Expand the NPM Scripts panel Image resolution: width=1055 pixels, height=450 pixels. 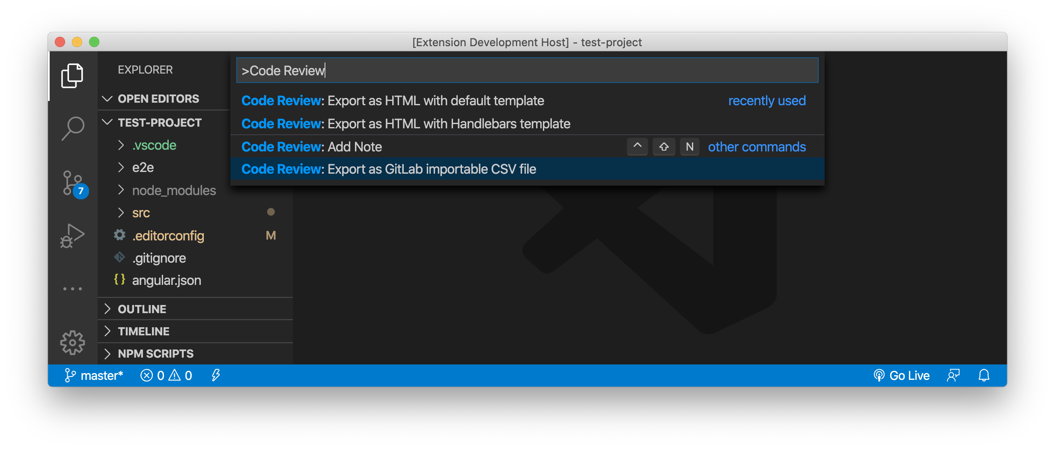107,353
